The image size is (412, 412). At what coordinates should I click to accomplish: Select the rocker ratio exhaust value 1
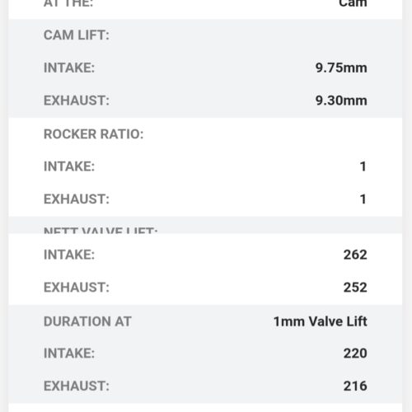pyautogui.click(x=363, y=199)
